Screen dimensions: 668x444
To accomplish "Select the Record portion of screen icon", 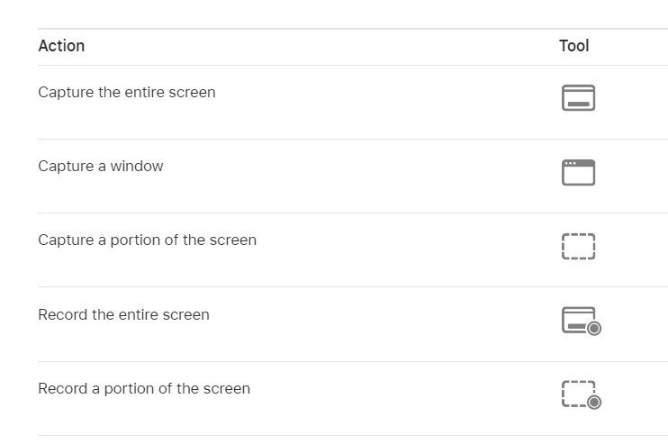I will coord(582,394).
